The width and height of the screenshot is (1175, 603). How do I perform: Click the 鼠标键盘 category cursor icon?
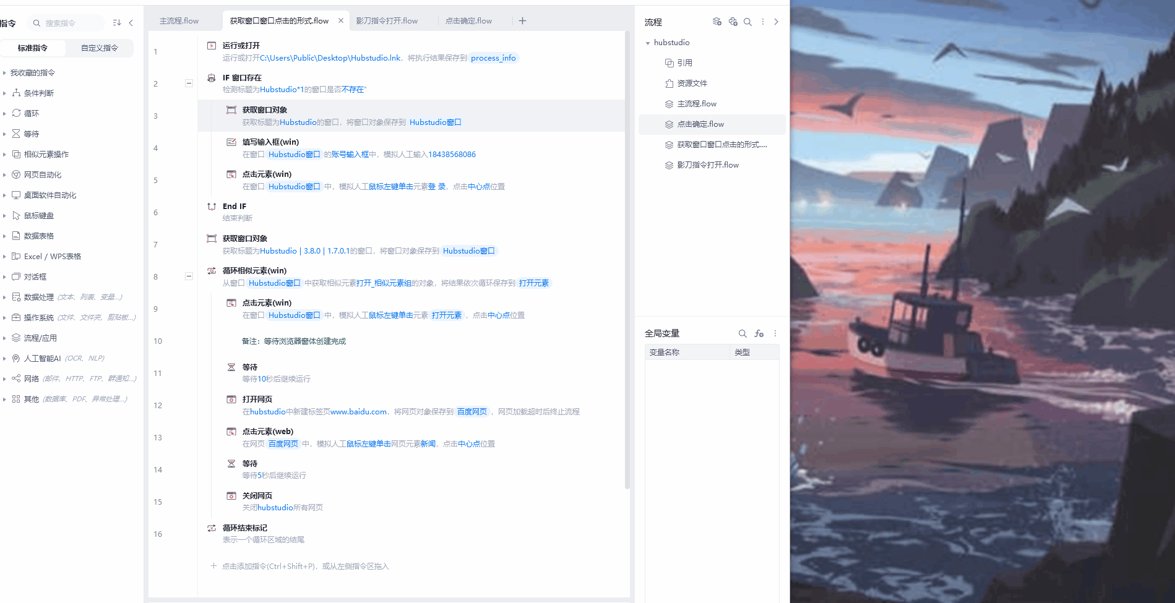coord(16,215)
